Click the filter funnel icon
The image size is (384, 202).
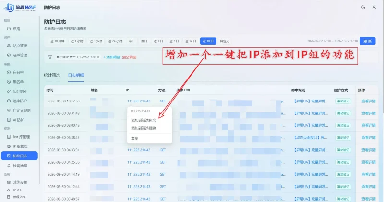(50, 57)
